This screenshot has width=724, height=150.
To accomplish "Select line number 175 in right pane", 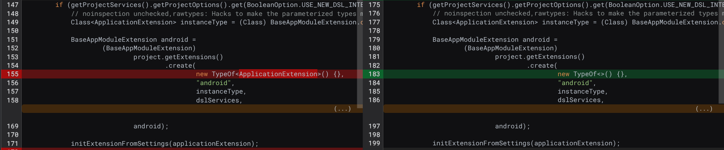I will (374, 5).
